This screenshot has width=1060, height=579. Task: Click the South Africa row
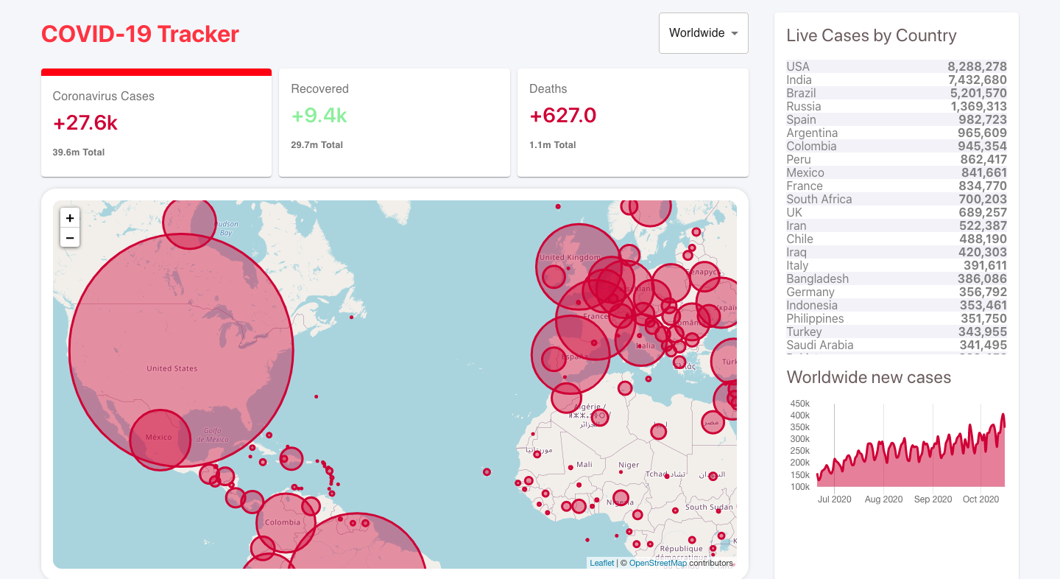pos(897,199)
